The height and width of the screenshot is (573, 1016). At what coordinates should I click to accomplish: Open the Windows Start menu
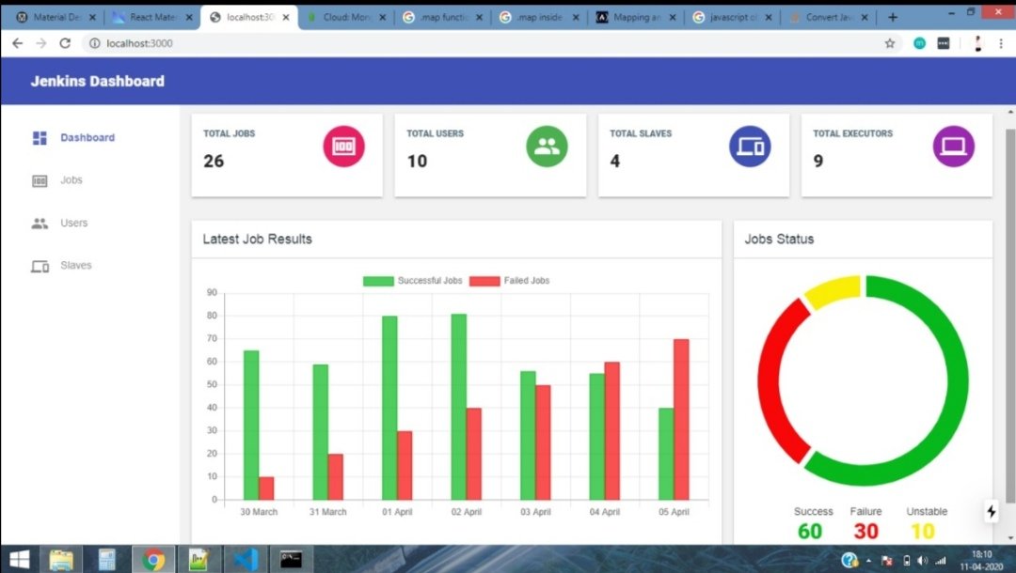20,560
